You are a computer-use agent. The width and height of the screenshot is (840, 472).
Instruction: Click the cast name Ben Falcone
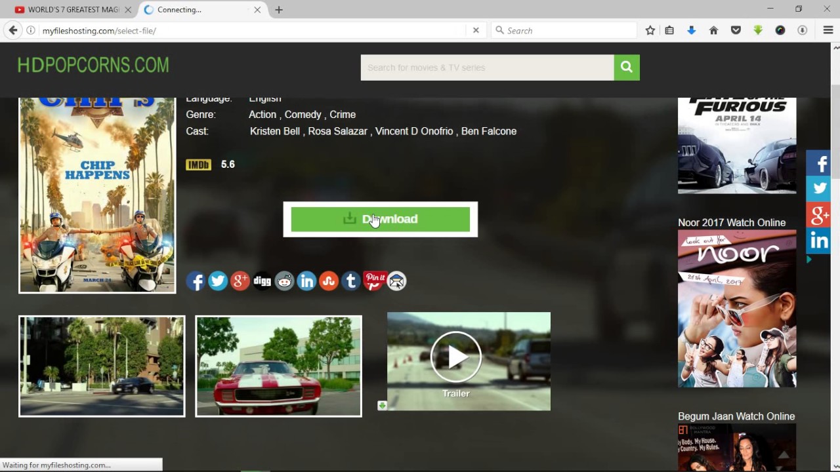[489, 131]
